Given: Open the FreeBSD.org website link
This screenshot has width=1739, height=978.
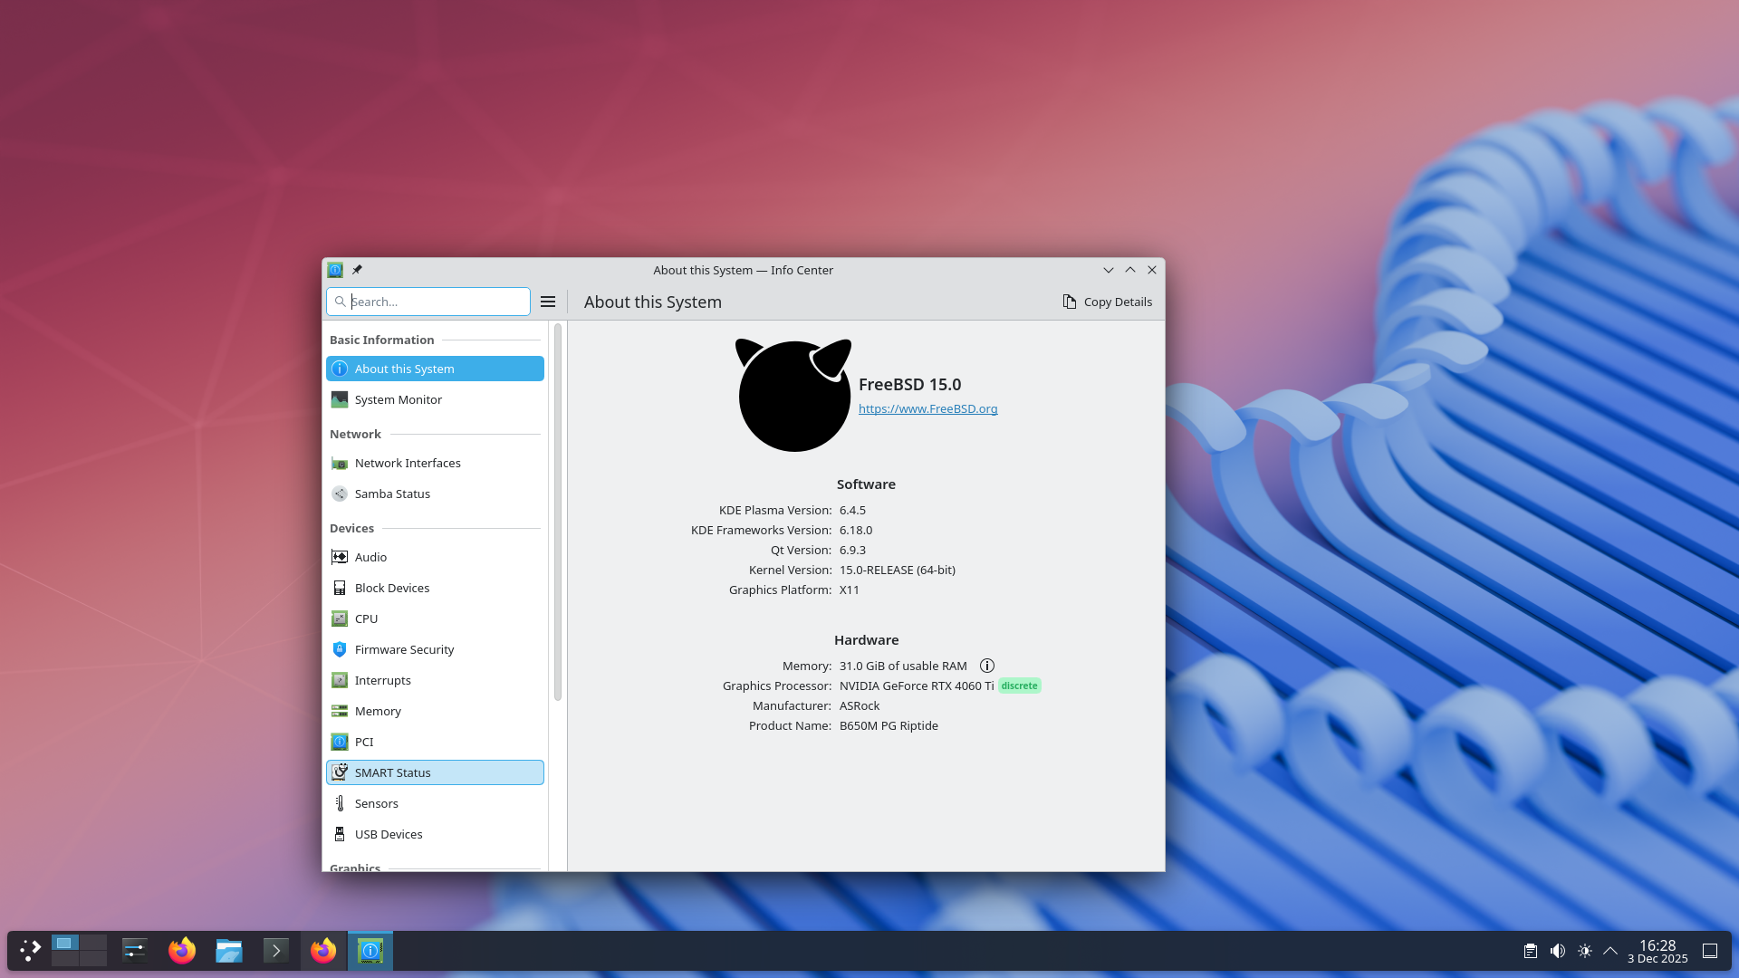Looking at the screenshot, I should 927,408.
